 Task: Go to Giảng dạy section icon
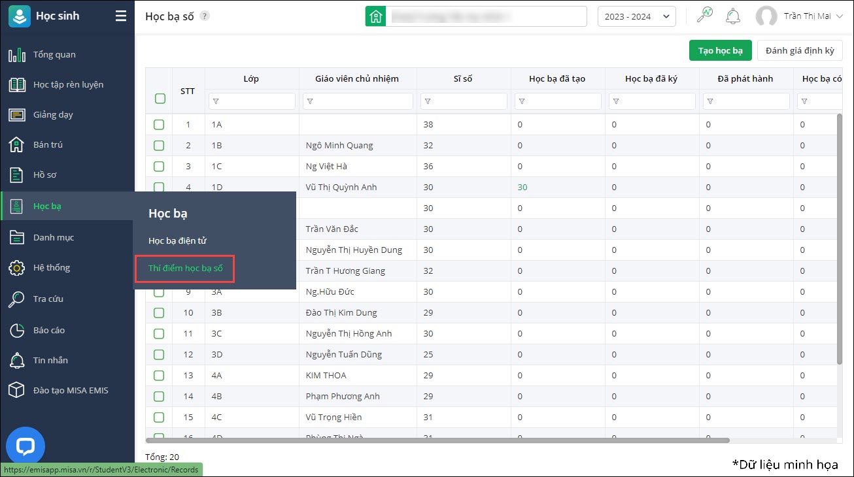tap(17, 115)
